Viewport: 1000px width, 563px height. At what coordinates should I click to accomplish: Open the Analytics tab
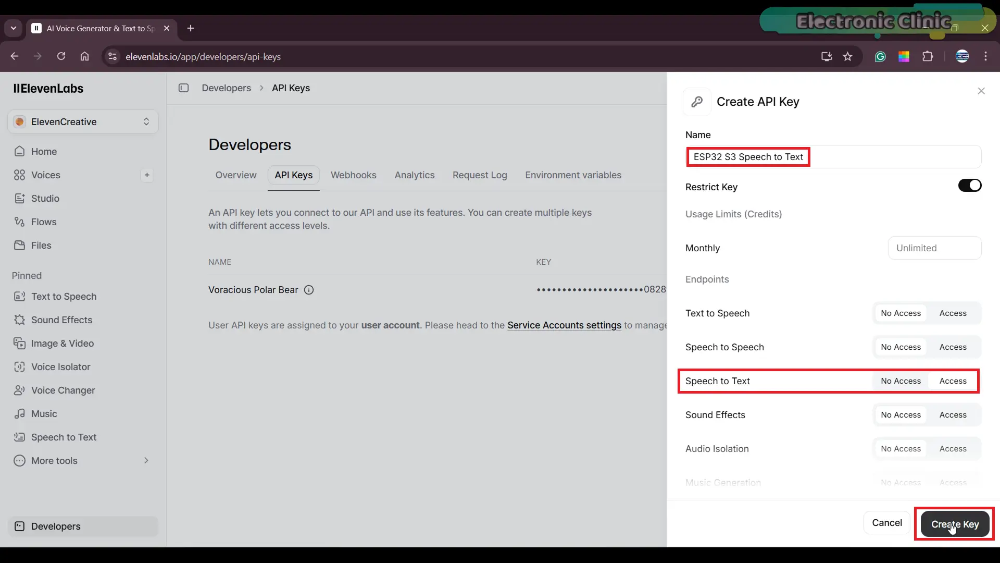click(x=415, y=175)
